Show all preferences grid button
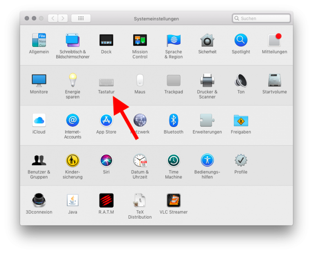 pyautogui.click(x=81, y=18)
